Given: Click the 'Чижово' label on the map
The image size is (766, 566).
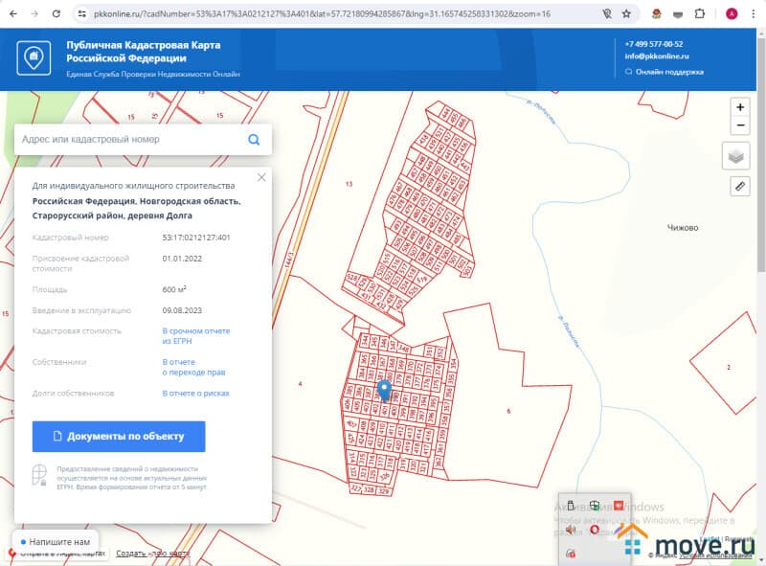Looking at the screenshot, I should pyautogui.click(x=683, y=227).
